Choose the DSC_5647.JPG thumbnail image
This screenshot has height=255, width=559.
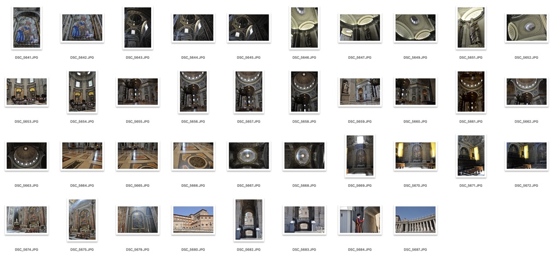coord(360,27)
